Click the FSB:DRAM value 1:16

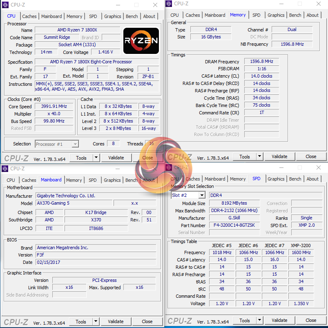[x=261, y=69]
